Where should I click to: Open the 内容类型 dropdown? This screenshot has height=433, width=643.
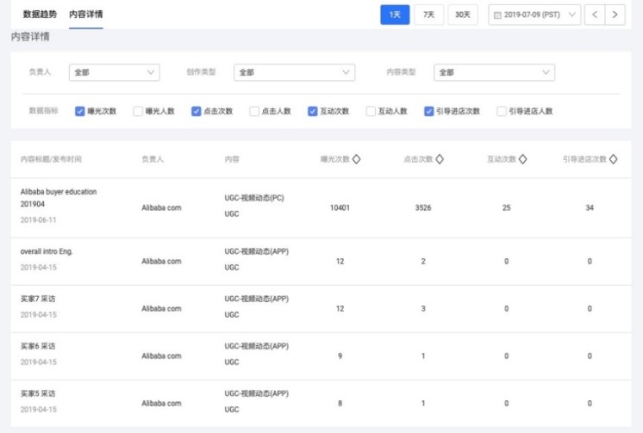pos(494,72)
